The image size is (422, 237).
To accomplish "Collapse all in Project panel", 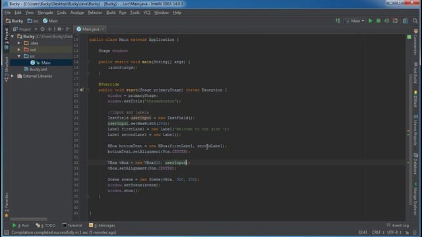I will [49, 29].
